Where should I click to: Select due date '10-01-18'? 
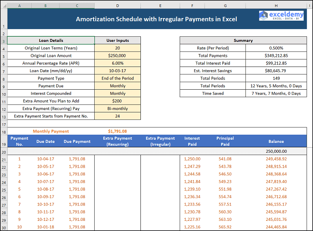point(45,227)
